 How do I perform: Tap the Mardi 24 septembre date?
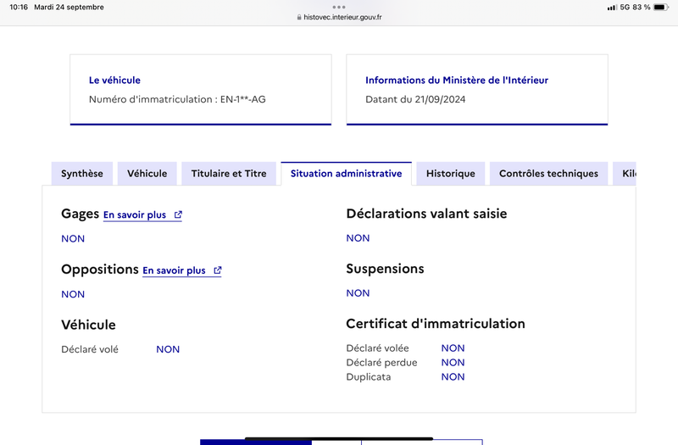[69, 8]
